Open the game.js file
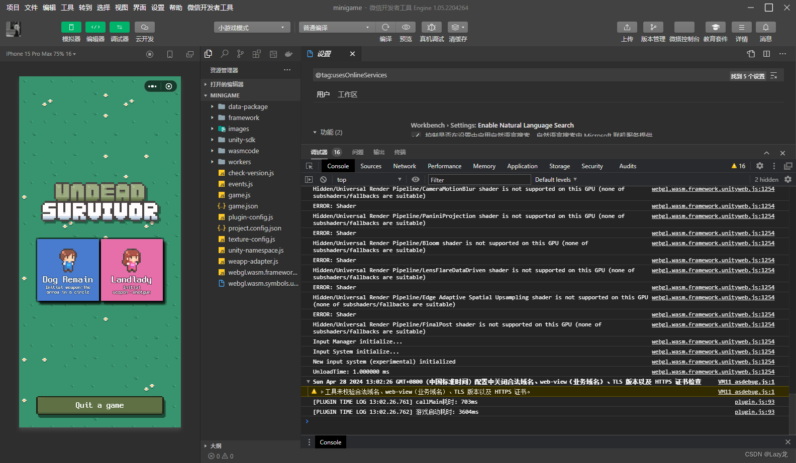The image size is (796, 463). coord(250,195)
